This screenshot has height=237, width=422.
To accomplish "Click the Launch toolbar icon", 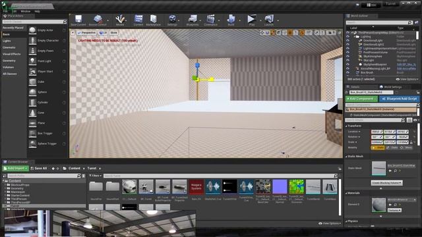I will point(269,20).
